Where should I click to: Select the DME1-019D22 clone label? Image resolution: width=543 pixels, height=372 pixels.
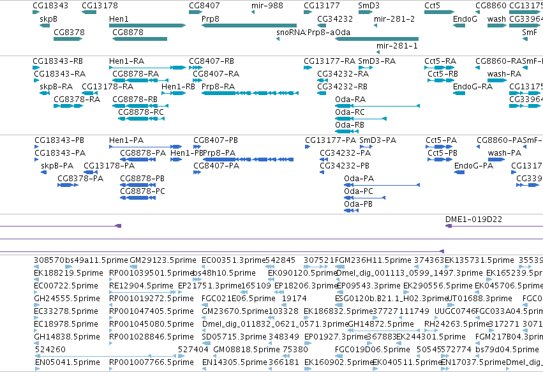pos(473,219)
